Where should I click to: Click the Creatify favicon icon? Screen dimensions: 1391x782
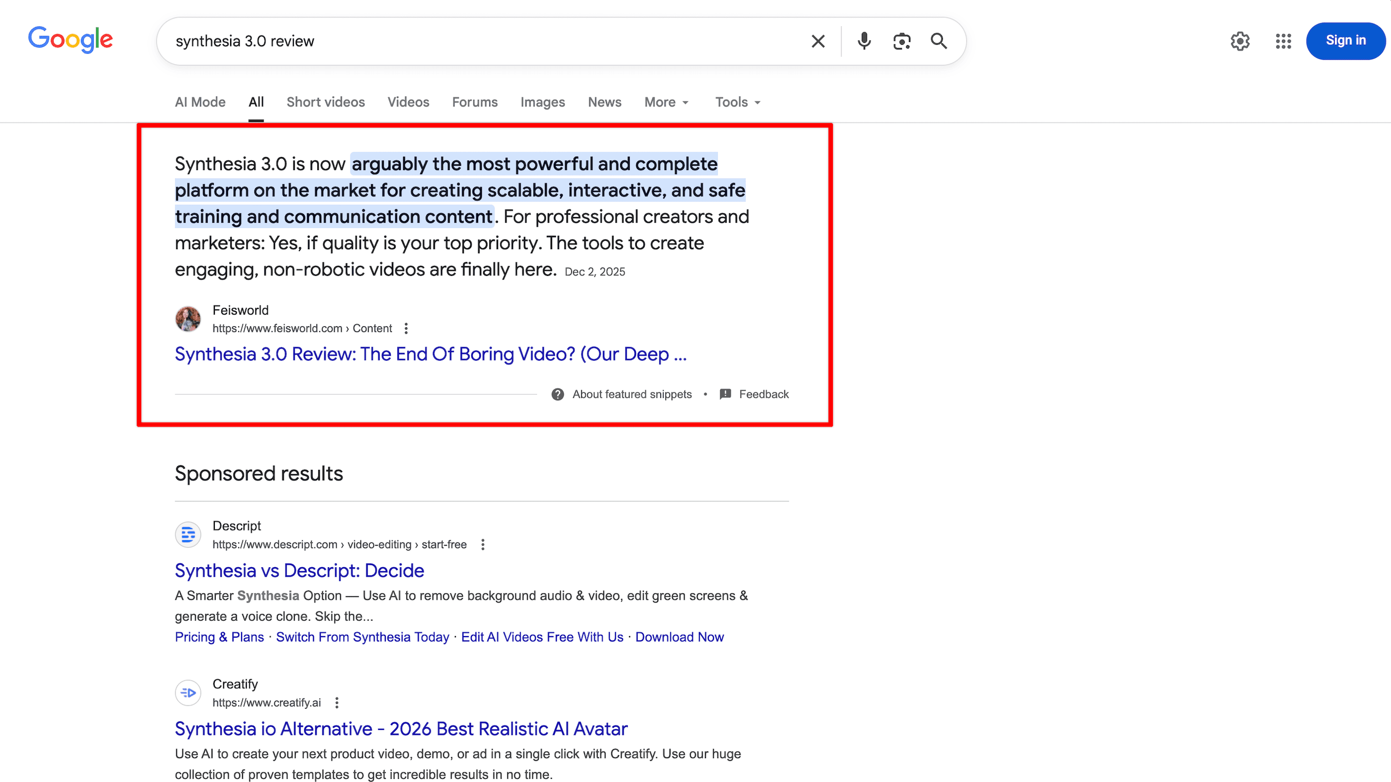(x=188, y=693)
